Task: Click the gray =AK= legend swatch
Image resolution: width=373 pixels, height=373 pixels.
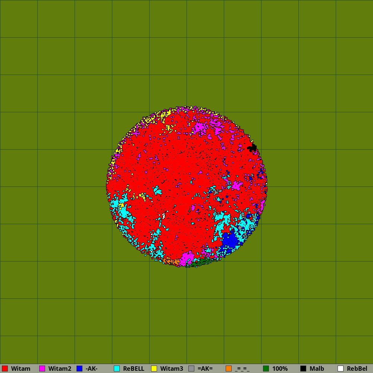Action: pyautogui.click(x=191, y=369)
